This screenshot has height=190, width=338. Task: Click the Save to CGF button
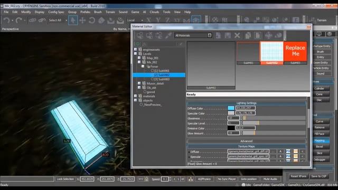click(319, 176)
